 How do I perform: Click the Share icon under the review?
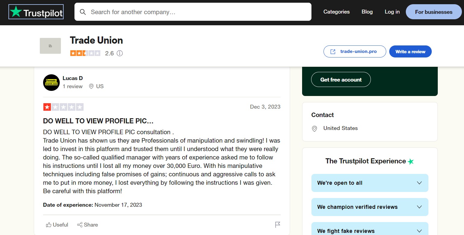tap(80, 225)
